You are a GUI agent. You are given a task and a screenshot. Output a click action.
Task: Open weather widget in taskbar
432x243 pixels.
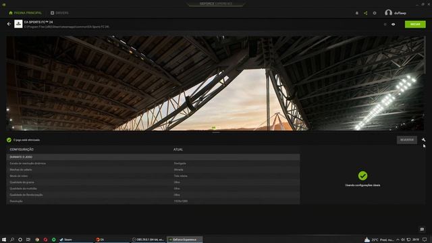coord(379,240)
